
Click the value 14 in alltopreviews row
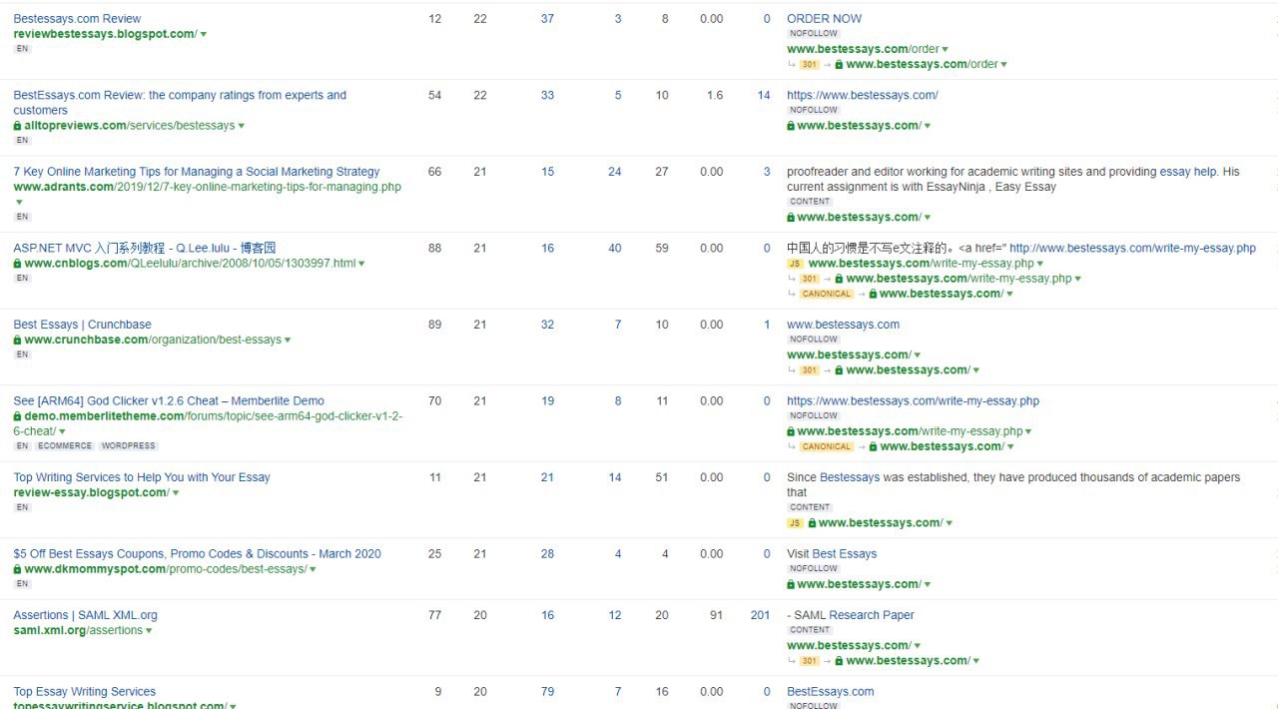click(x=764, y=96)
